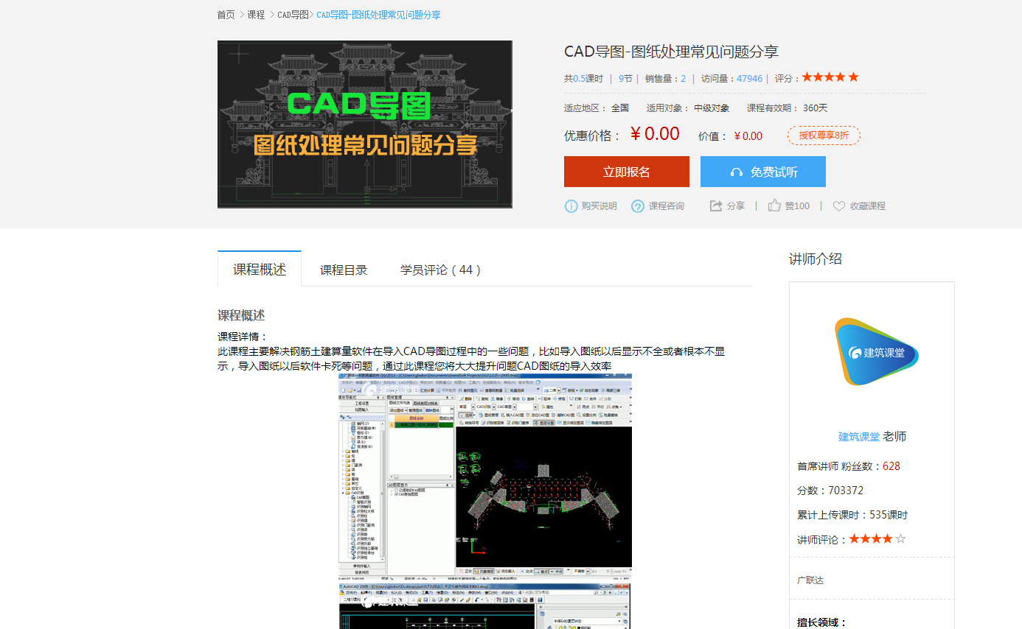Switch to the 课程概述 tab

(260, 269)
